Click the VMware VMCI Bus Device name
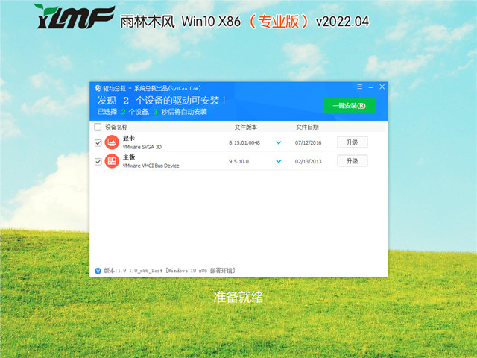This screenshot has width=477, height=358. [151, 166]
